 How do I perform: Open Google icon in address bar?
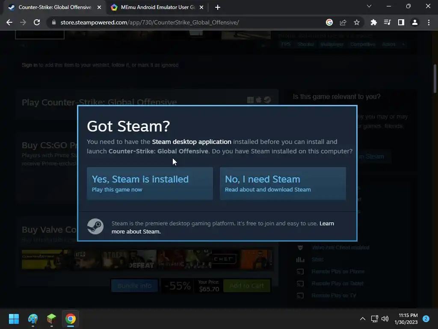coord(329,22)
